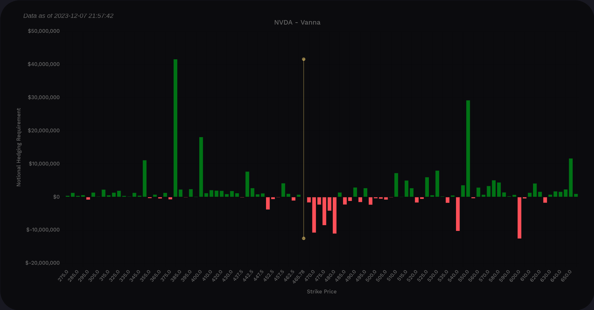This screenshot has width=594, height=310.
Task: Click the red bar at strike 475
Action: coord(324,211)
